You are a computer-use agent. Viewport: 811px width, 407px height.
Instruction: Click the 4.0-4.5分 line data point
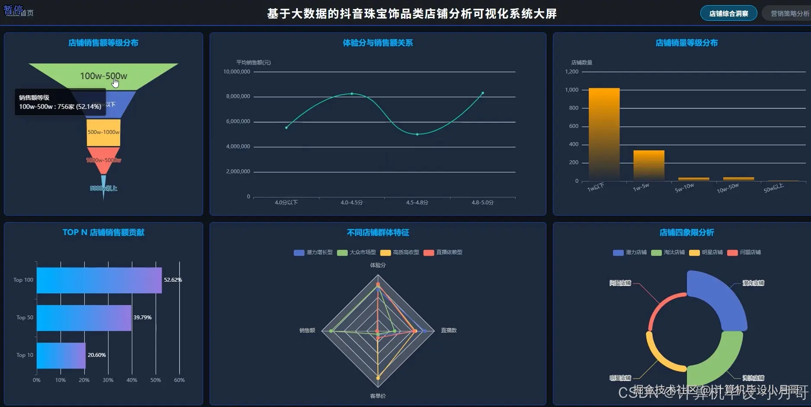tap(352, 94)
